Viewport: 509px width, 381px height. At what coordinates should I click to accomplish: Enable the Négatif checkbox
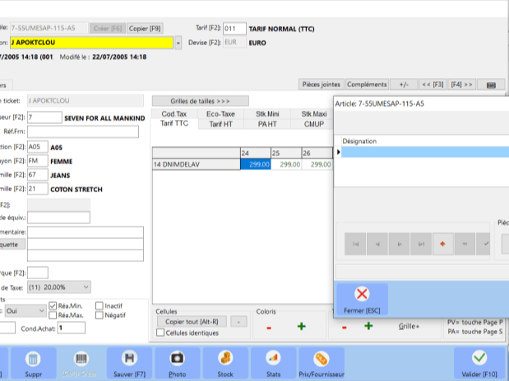pyautogui.click(x=99, y=314)
